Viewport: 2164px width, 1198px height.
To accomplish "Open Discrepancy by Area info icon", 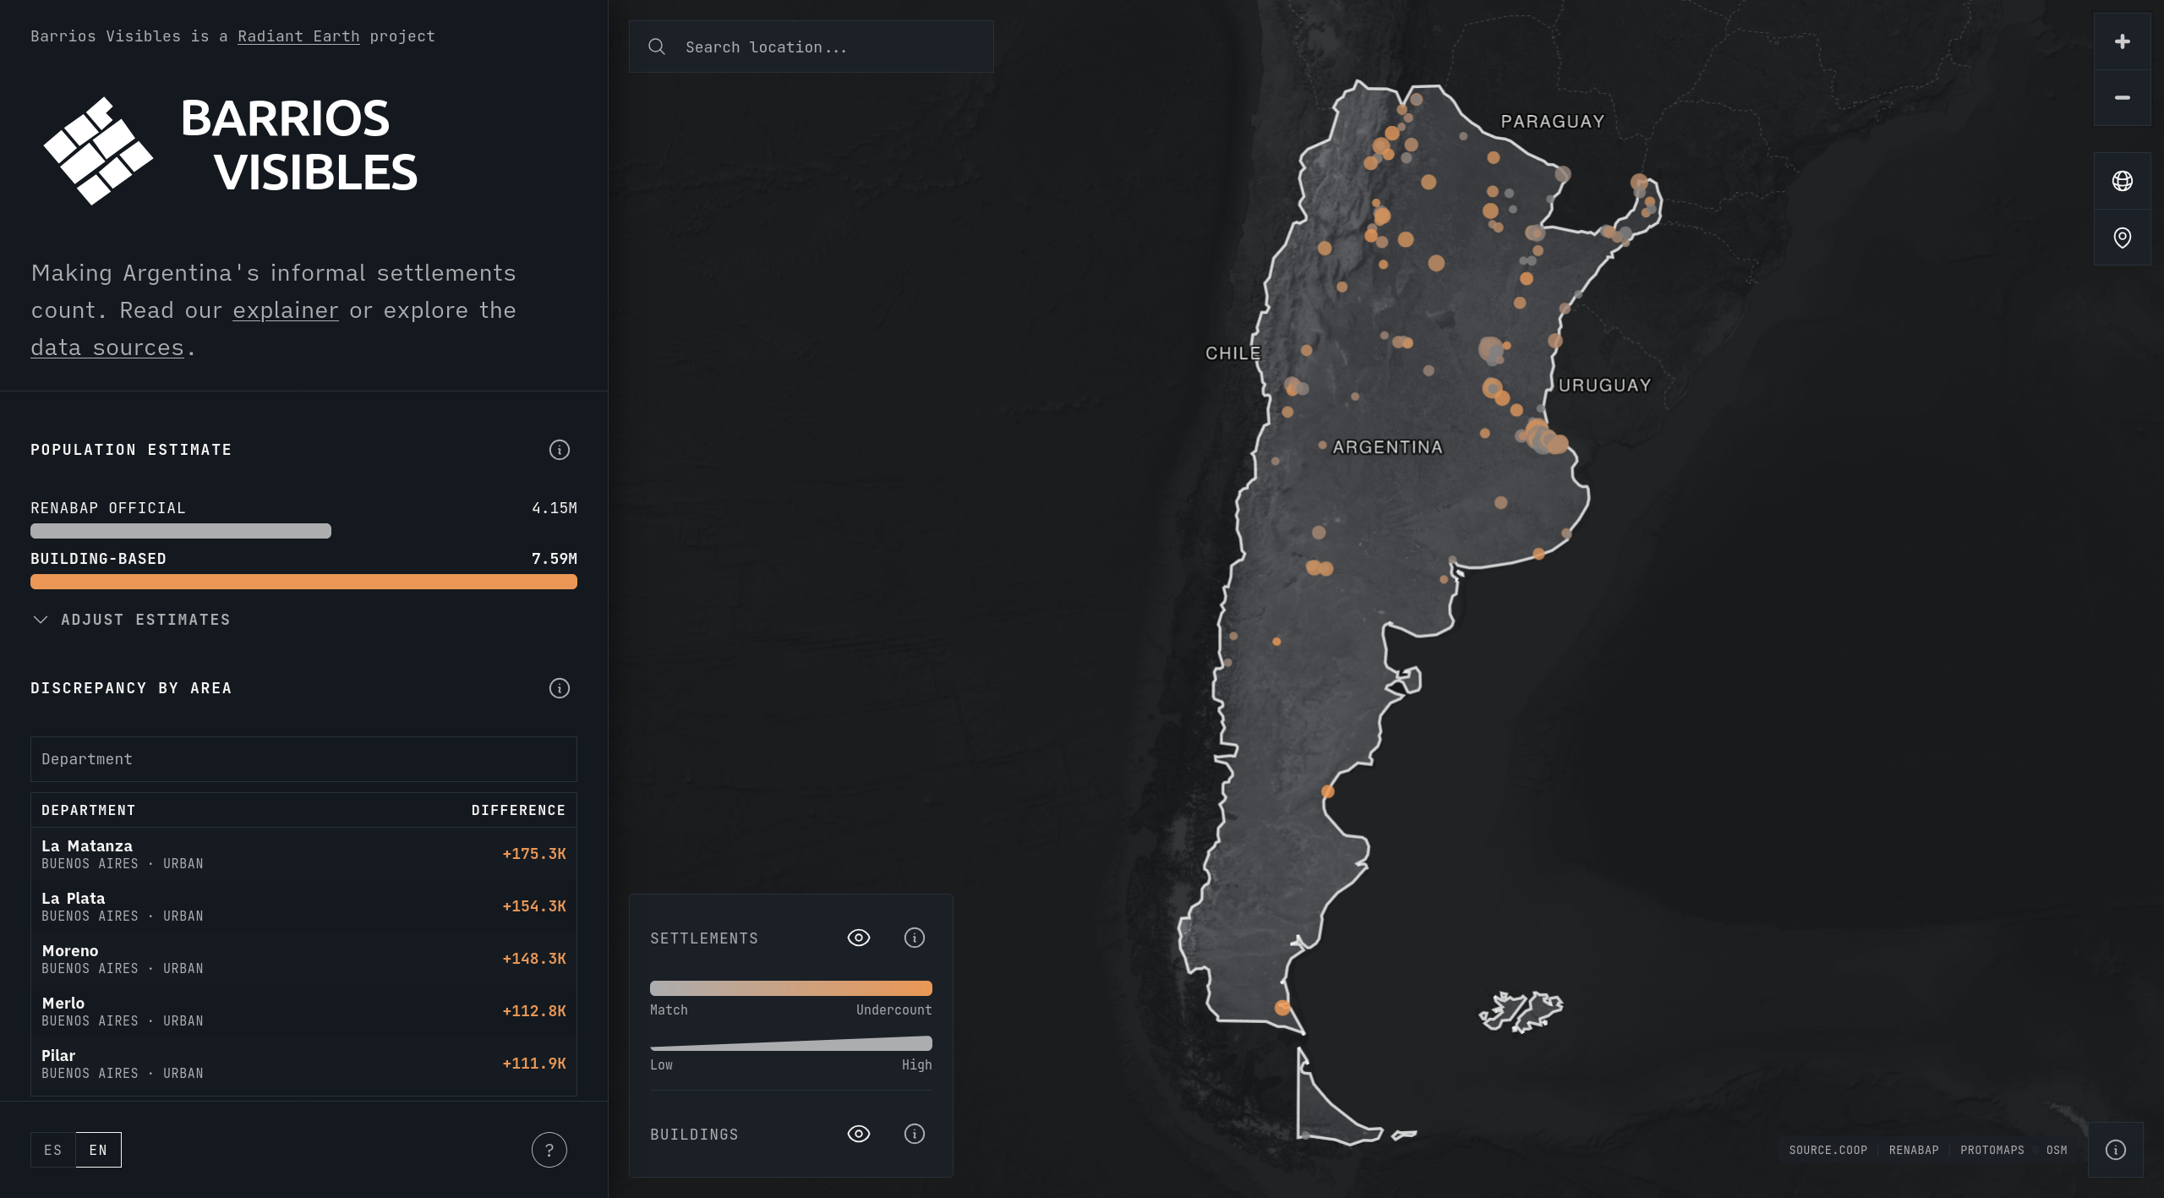I will [560, 688].
